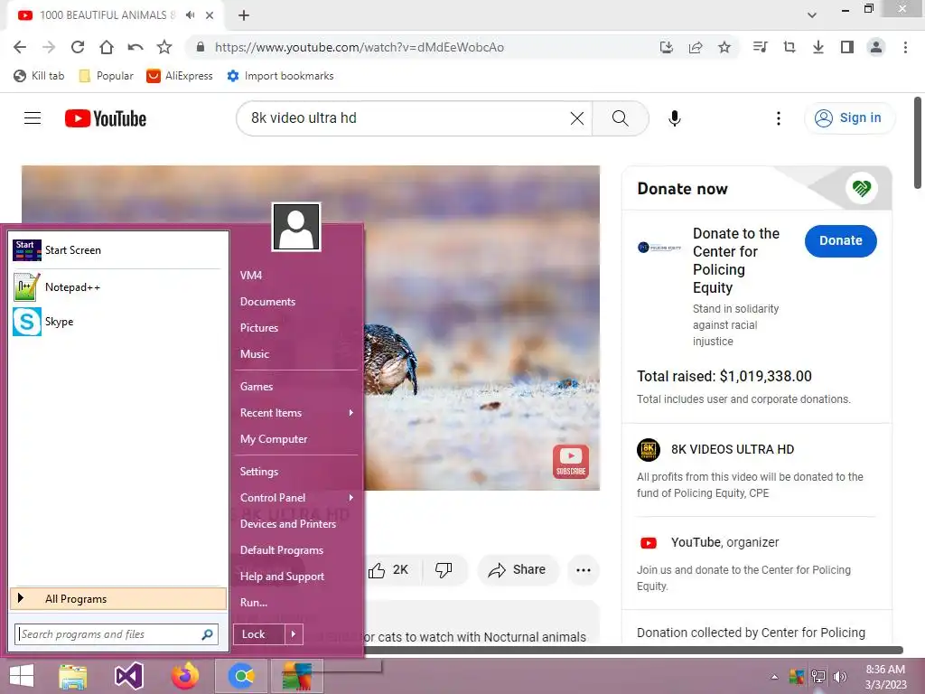This screenshot has height=694, width=925.
Task: Bookmark this page with the star in address bar
Action: click(724, 47)
